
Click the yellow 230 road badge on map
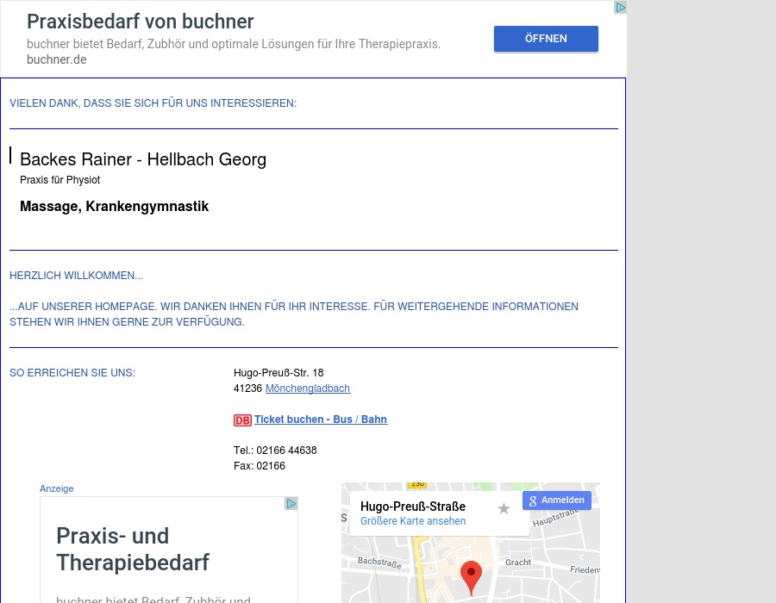pyautogui.click(x=416, y=485)
